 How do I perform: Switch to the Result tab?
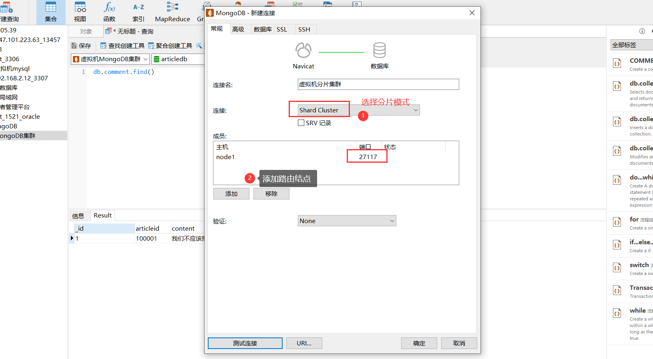[x=103, y=215]
